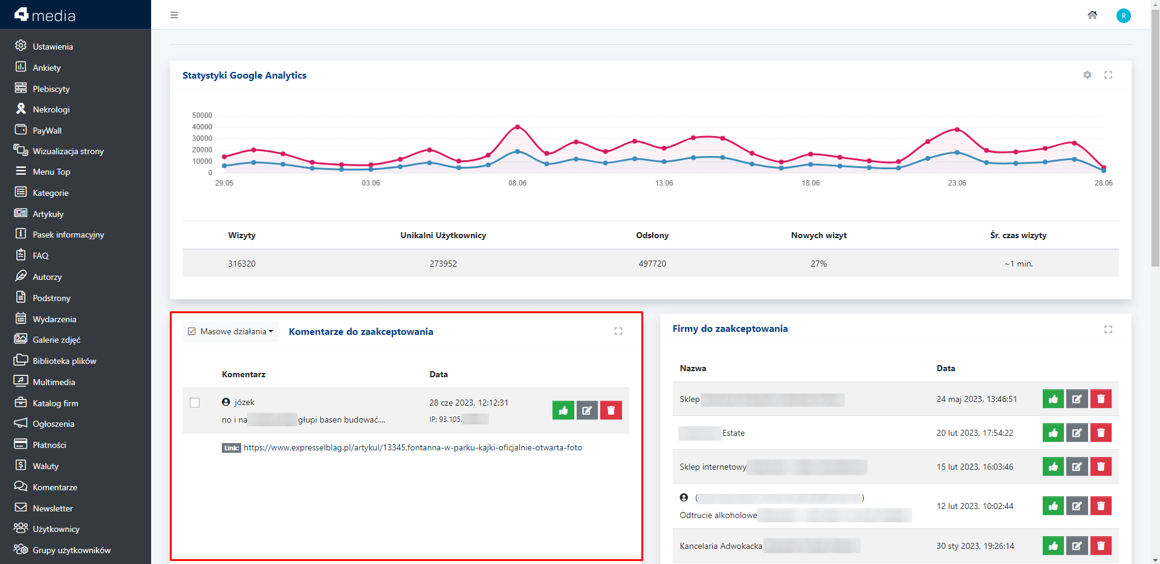
Task: Approve the Sklep internetowy company
Action: [1053, 467]
